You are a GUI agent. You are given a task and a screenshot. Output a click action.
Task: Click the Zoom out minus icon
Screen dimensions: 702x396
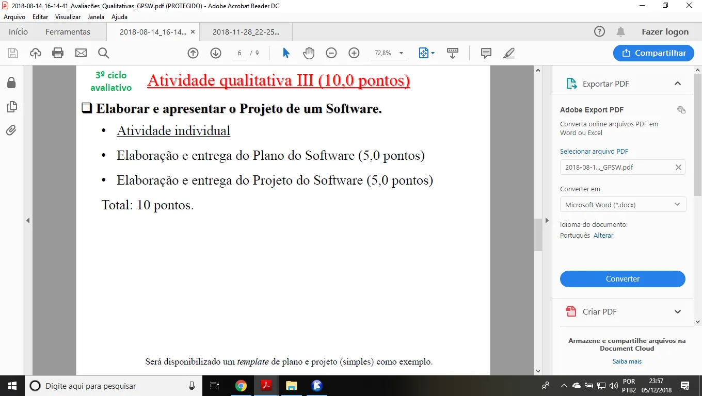[331, 53]
